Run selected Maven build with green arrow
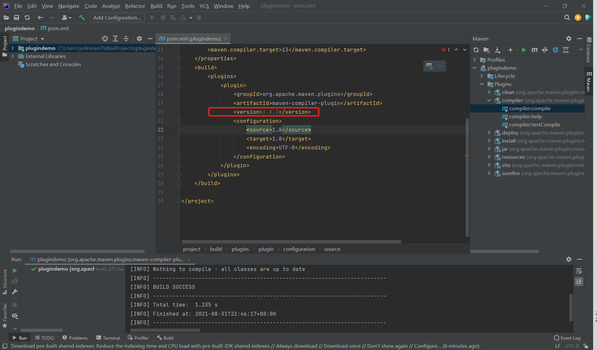The width and height of the screenshot is (597, 350). click(524, 50)
